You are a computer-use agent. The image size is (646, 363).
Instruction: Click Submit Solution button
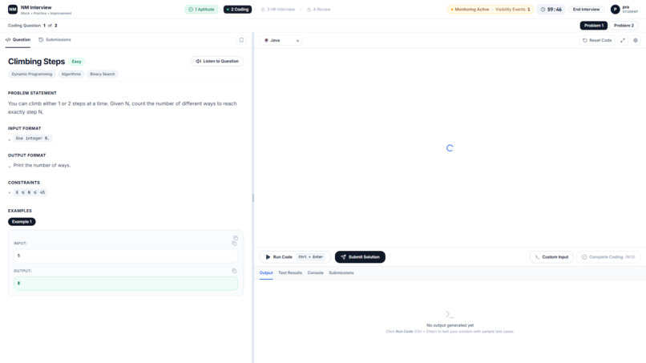(x=360, y=256)
